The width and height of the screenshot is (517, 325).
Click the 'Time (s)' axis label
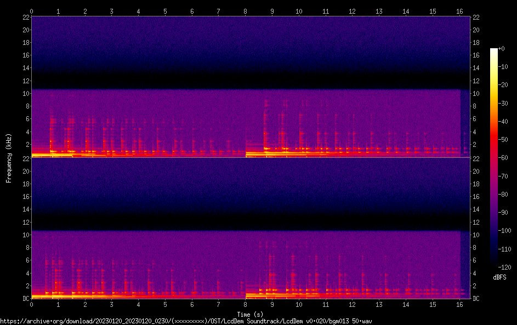[250, 314]
